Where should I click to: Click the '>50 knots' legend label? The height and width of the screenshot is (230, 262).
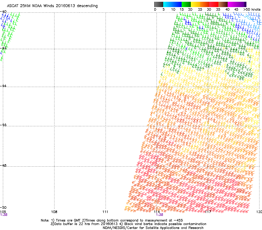tap(252, 10)
